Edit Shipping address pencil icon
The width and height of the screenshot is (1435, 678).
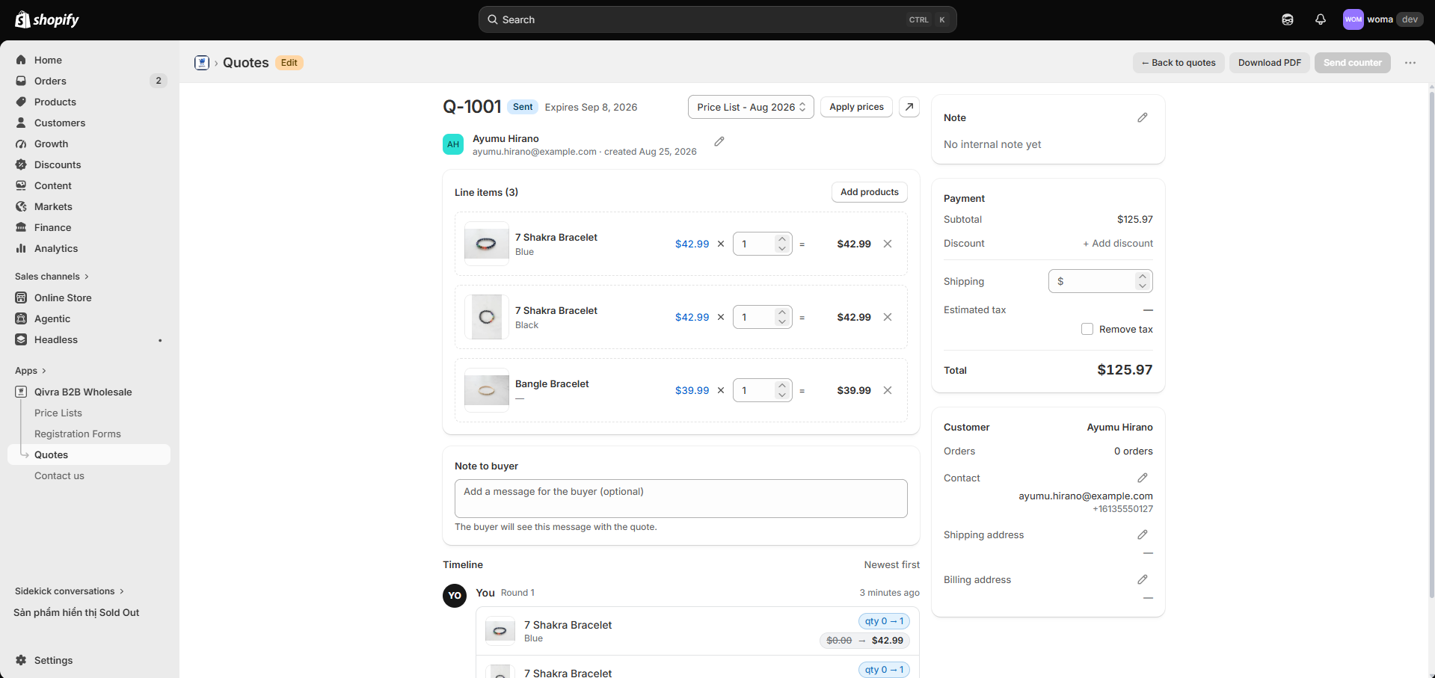1143,534
